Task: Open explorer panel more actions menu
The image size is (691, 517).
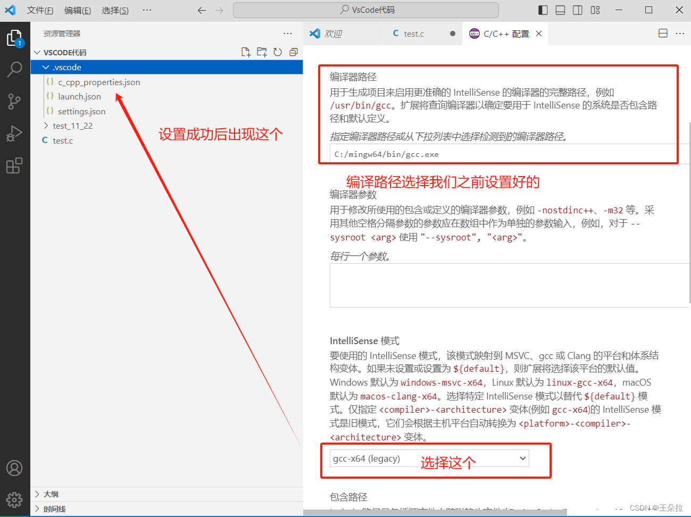Action: pyautogui.click(x=288, y=34)
